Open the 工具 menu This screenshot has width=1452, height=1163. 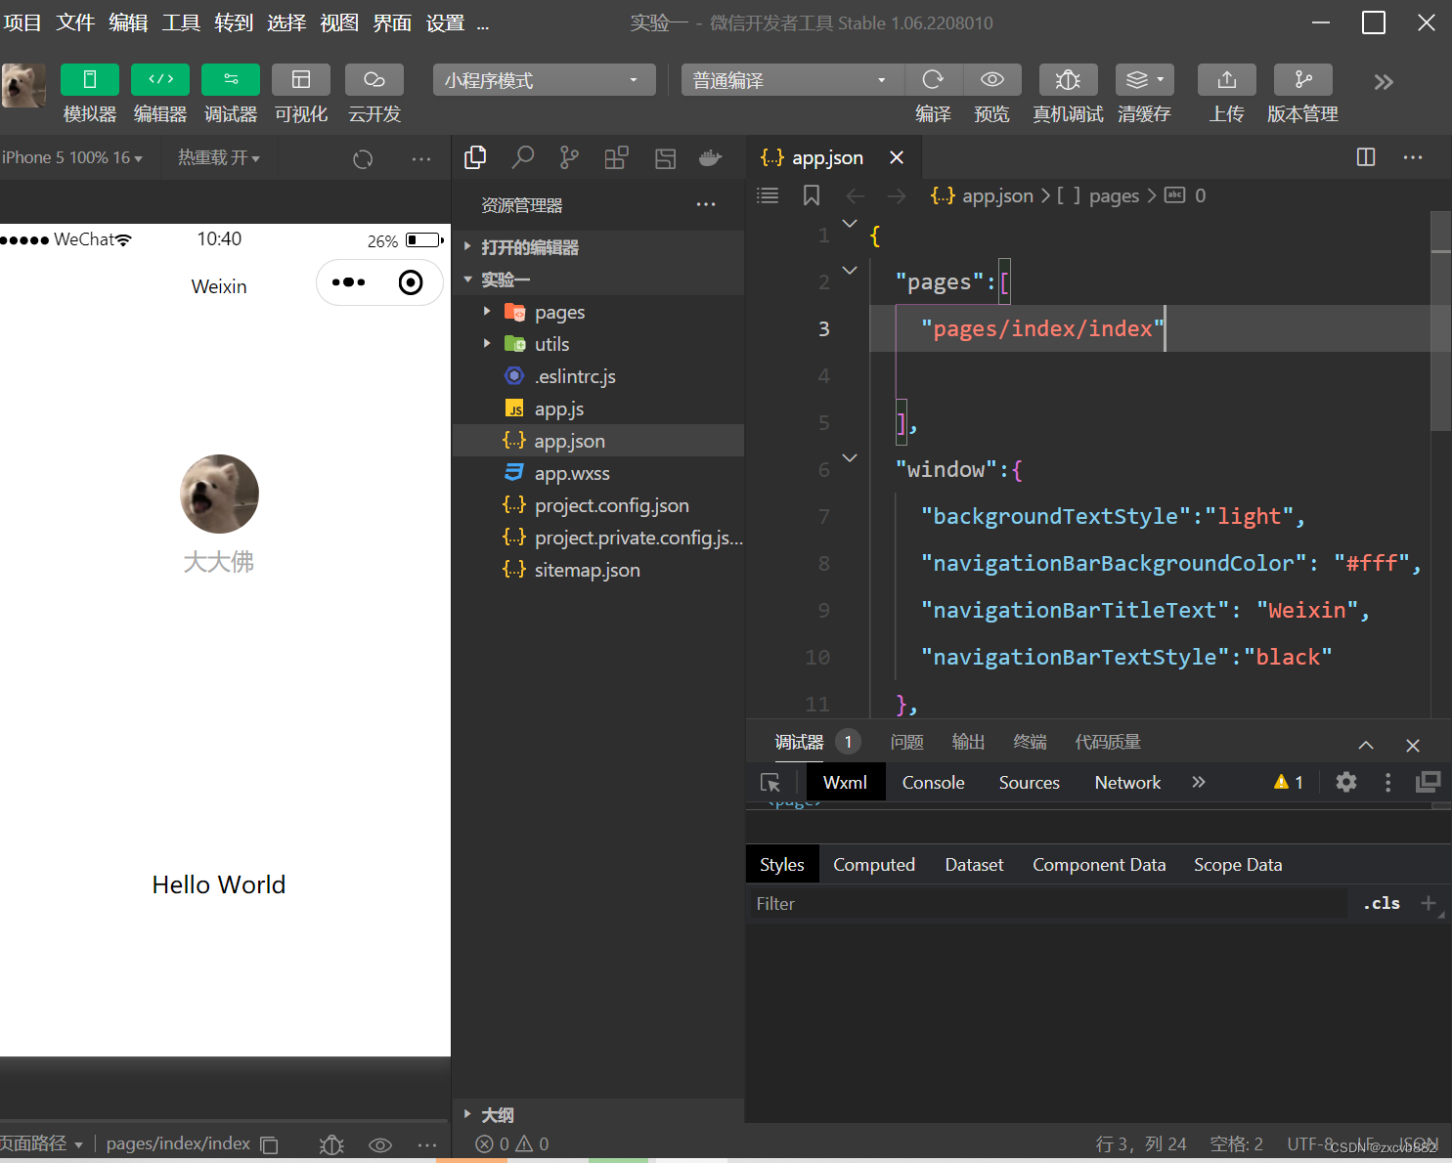(181, 22)
